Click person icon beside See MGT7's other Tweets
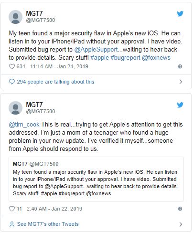Image resolution: width=194 pixels, height=233 pixels. 12,224
